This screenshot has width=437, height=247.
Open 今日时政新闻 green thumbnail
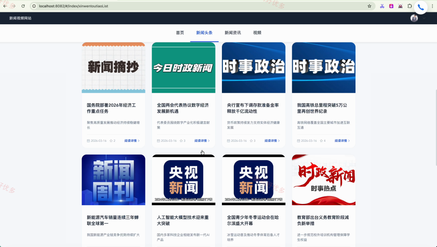(x=184, y=68)
